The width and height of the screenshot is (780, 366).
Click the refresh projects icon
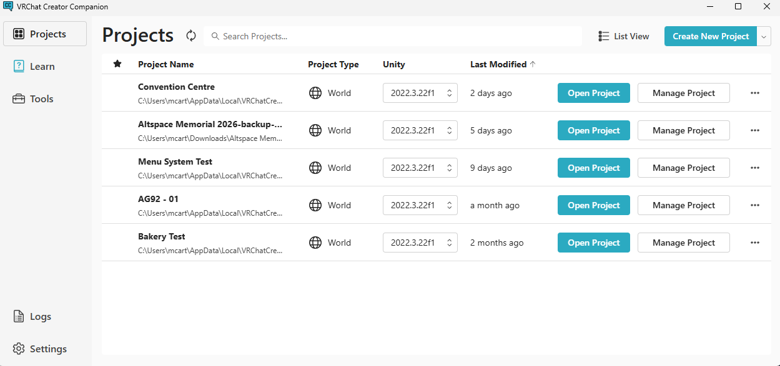[191, 36]
